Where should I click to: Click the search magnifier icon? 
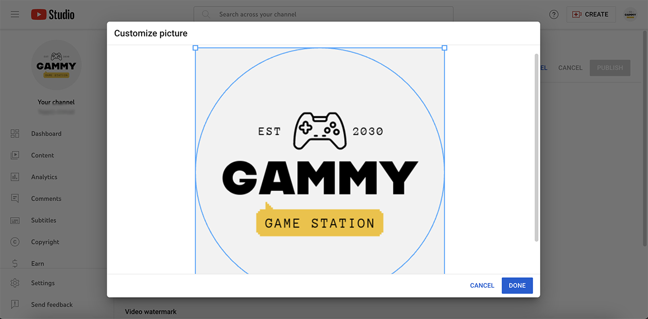tap(206, 14)
